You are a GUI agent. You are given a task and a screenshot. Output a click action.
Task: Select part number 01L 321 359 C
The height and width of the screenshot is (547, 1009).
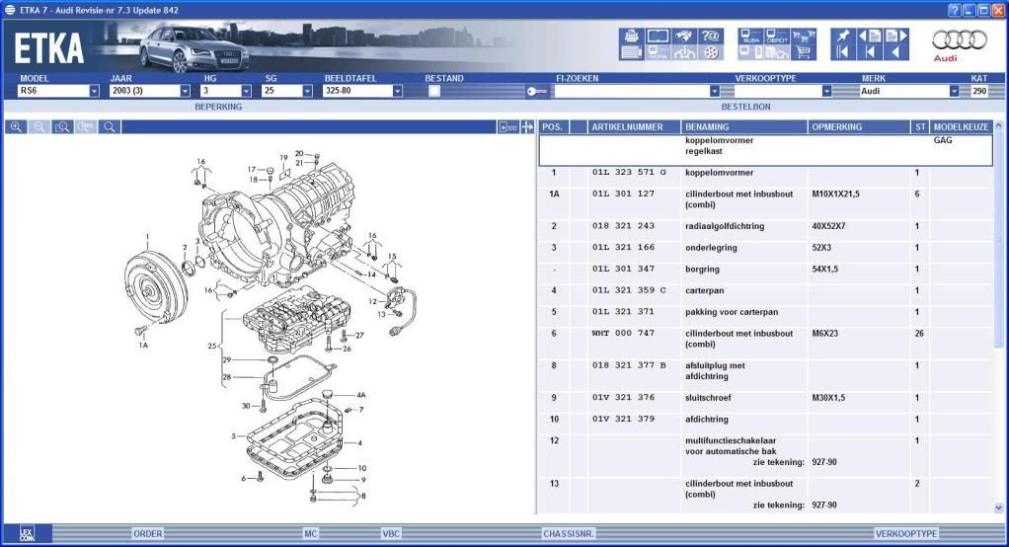pos(629,290)
